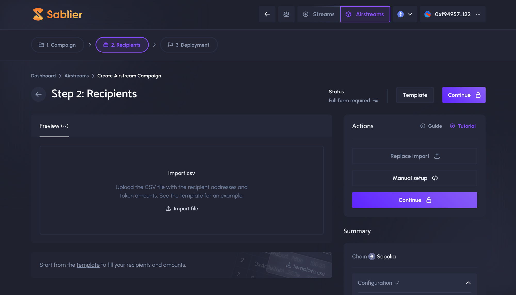Image resolution: width=516 pixels, height=295 pixels.
Task: Click the back arrow in top navbar
Action: tap(267, 14)
